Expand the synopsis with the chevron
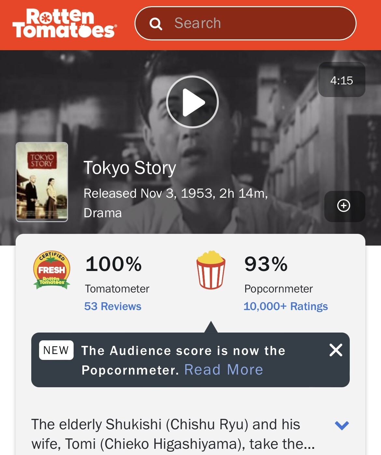This screenshot has height=455, width=381. click(x=342, y=425)
